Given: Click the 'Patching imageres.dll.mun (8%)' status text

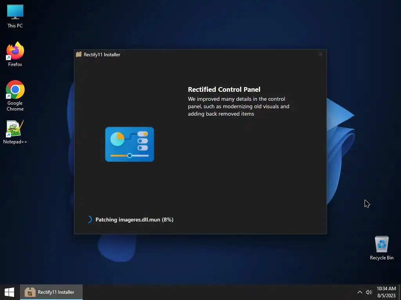Looking at the screenshot, I should pyautogui.click(x=134, y=220).
